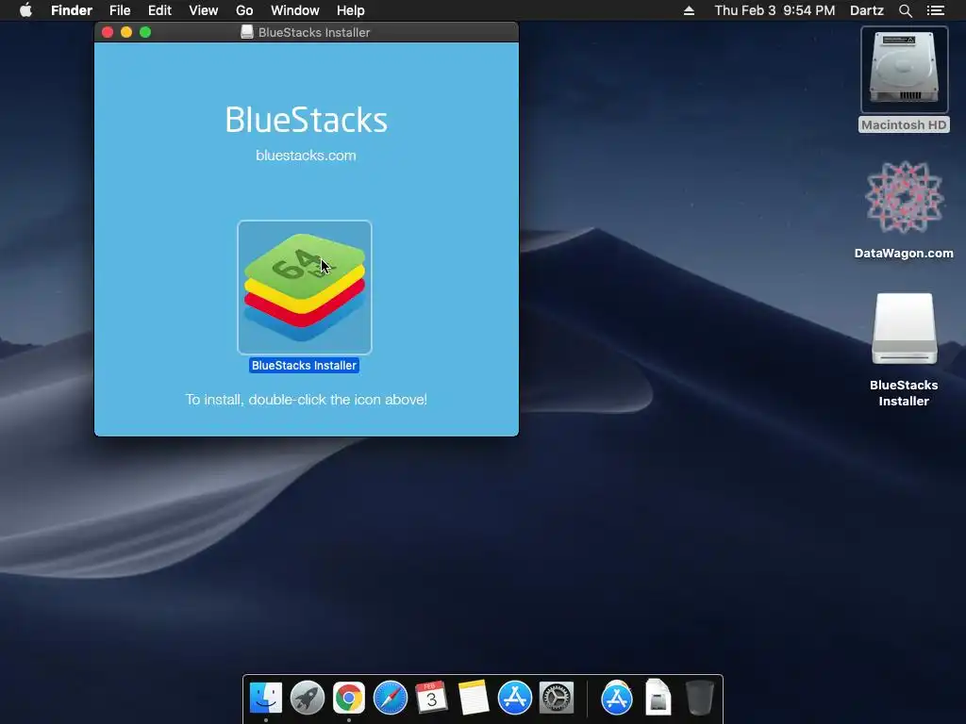
Task: Minimize the BlueStacks Installer window with yellow button
Action: 126,33
